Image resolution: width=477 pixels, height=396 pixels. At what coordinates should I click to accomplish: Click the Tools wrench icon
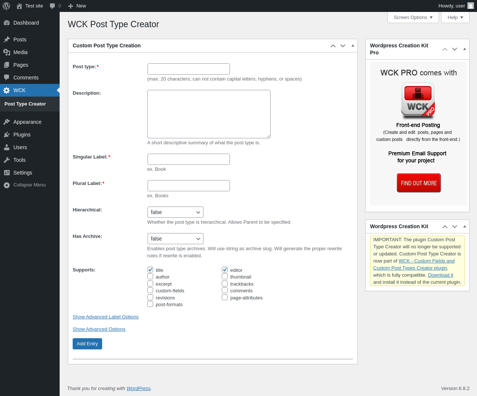pyautogui.click(x=7, y=160)
